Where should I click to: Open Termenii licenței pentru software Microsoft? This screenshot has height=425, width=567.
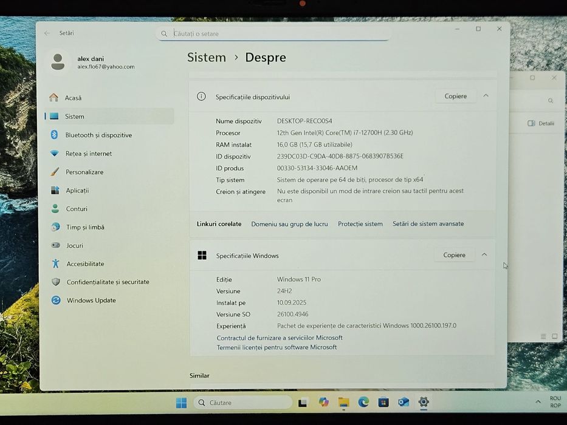[x=277, y=347]
